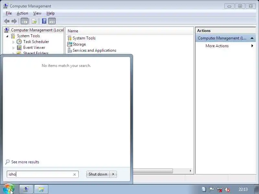Open the View menu
Screen dimensions: 259x194
click(x=37, y=13)
